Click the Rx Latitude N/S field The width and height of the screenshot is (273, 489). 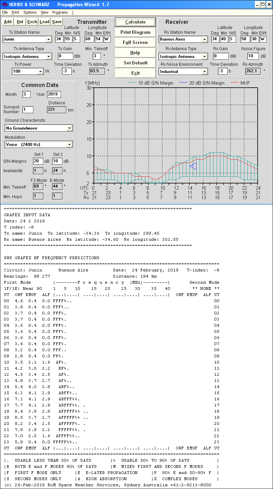coord(232,39)
